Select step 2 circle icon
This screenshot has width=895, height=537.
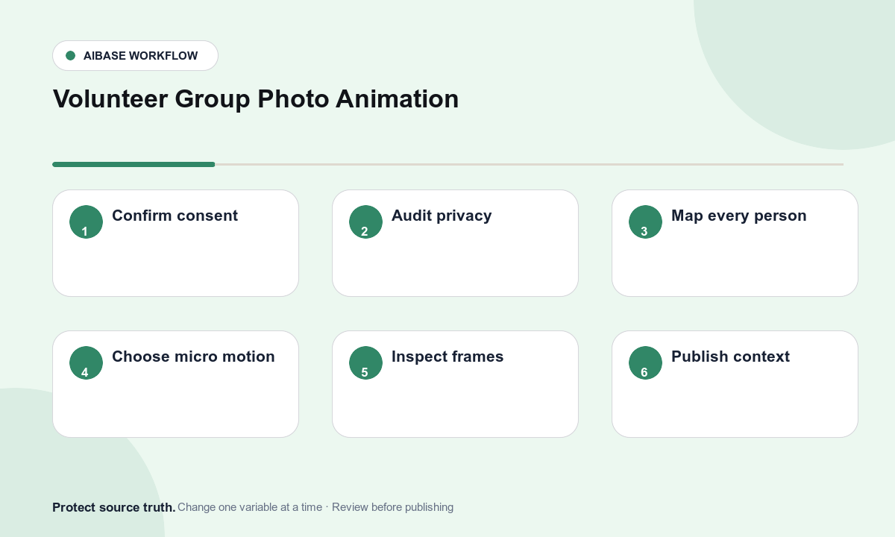click(365, 222)
